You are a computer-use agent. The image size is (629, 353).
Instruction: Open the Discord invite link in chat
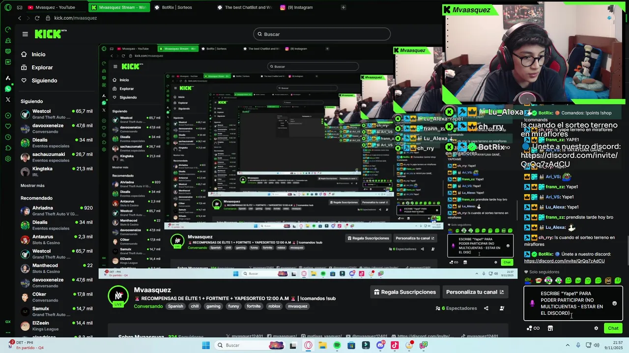click(x=564, y=261)
